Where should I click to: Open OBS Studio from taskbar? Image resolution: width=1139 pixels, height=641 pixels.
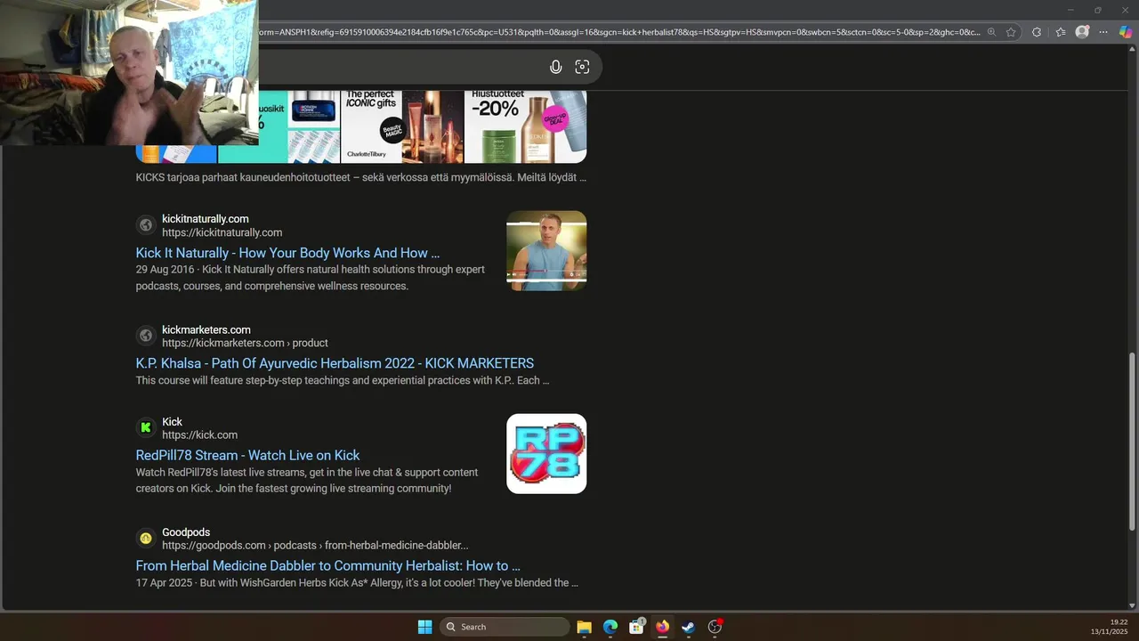(715, 627)
